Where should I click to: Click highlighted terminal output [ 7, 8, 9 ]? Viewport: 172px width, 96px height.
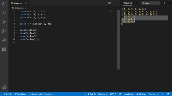(128, 21)
